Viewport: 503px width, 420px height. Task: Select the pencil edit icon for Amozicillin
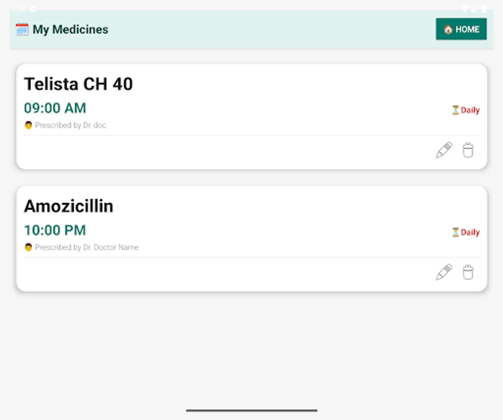click(443, 272)
